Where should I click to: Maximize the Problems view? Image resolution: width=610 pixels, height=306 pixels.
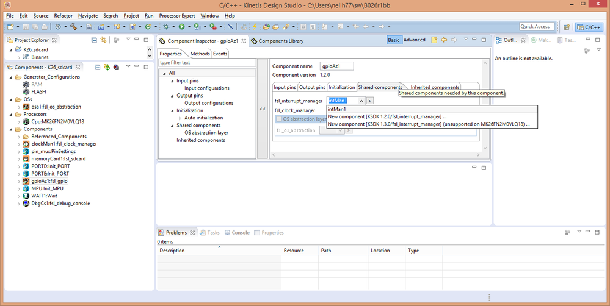pyautogui.click(x=597, y=232)
